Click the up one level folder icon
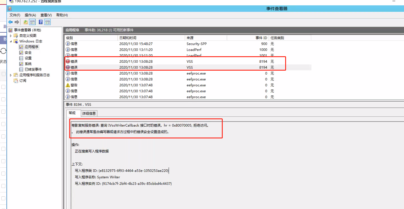404x209 pixels. tap(26, 22)
